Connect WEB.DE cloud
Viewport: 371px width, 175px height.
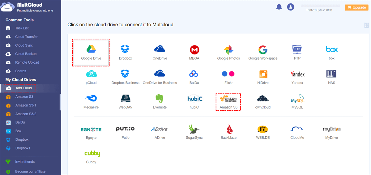click(x=263, y=132)
